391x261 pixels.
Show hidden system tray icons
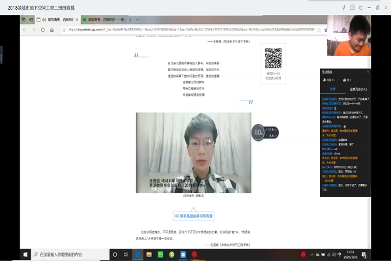point(312,254)
